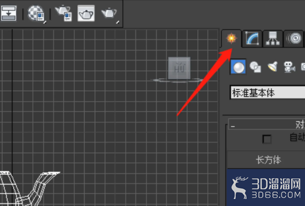This screenshot has height=206, width=305.
Task: Select the Geometry category sphere icon
Action: [x=238, y=67]
